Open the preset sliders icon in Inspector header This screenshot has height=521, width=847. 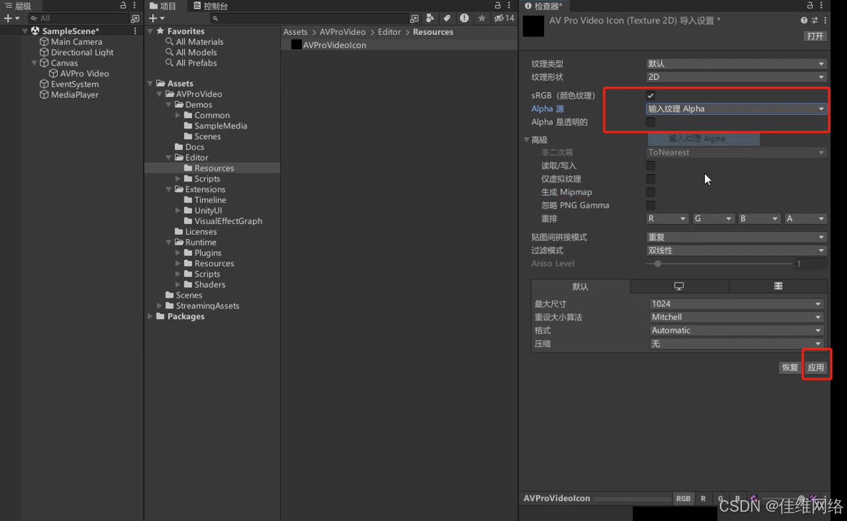815,21
